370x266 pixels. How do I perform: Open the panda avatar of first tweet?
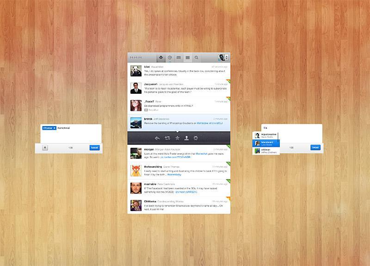point(136,70)
